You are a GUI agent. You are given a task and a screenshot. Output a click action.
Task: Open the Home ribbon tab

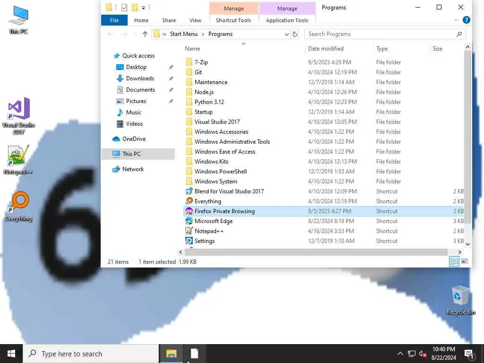pos(141,20)
